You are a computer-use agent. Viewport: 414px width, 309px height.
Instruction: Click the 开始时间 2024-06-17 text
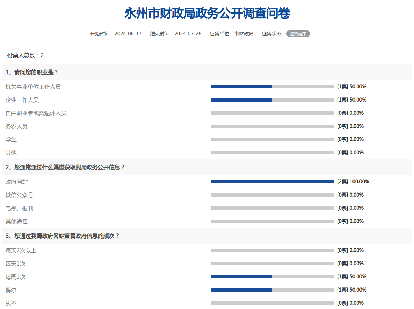[x=116, y=34]
